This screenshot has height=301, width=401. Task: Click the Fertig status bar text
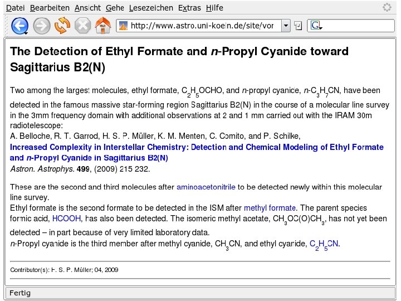[20, 293]
